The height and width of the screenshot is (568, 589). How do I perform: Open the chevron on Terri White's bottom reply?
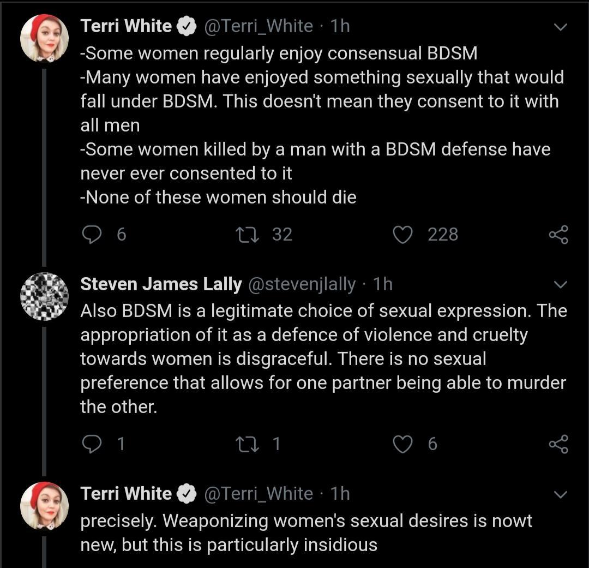tap(561, 494)
